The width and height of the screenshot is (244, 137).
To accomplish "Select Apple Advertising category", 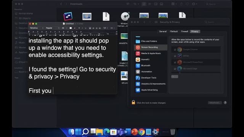I will [x=151, y=90].
